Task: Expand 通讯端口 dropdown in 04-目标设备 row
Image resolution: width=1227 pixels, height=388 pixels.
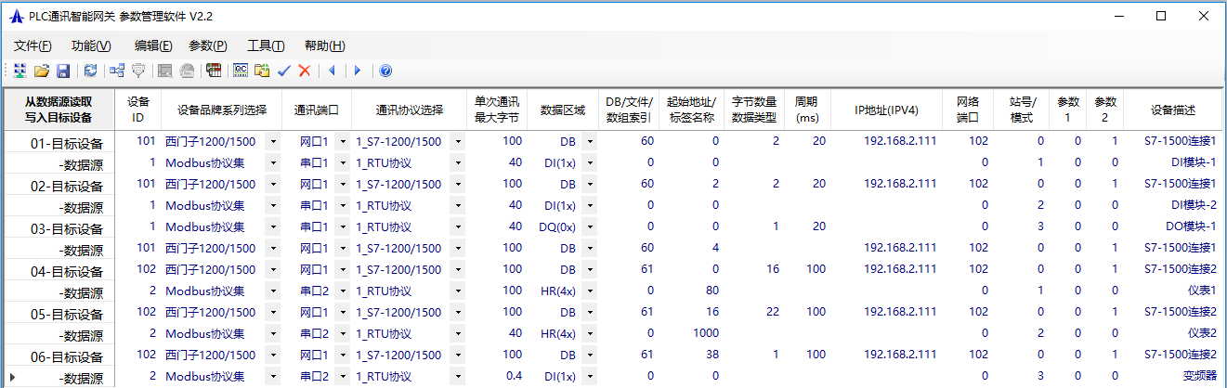Action: pyautogui.click(x=343, y=270)
